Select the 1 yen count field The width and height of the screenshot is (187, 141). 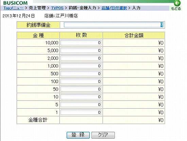coord(81,112)
